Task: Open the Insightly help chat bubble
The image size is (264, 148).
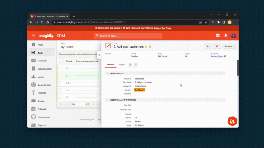Action: pyautogui.click(x=232, y=121)
